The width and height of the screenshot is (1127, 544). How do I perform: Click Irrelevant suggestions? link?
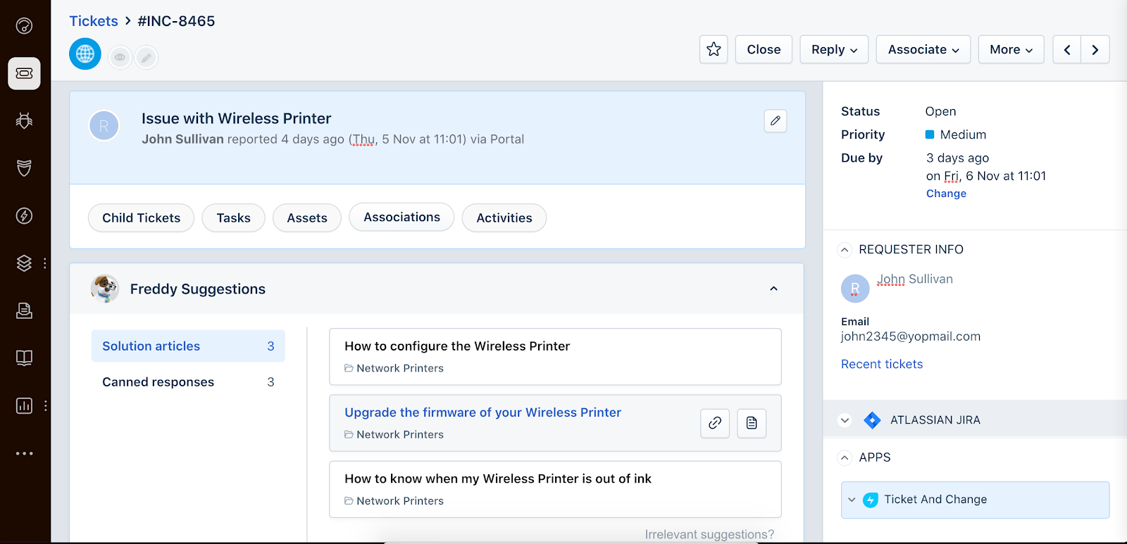click(x=709, y=534)
